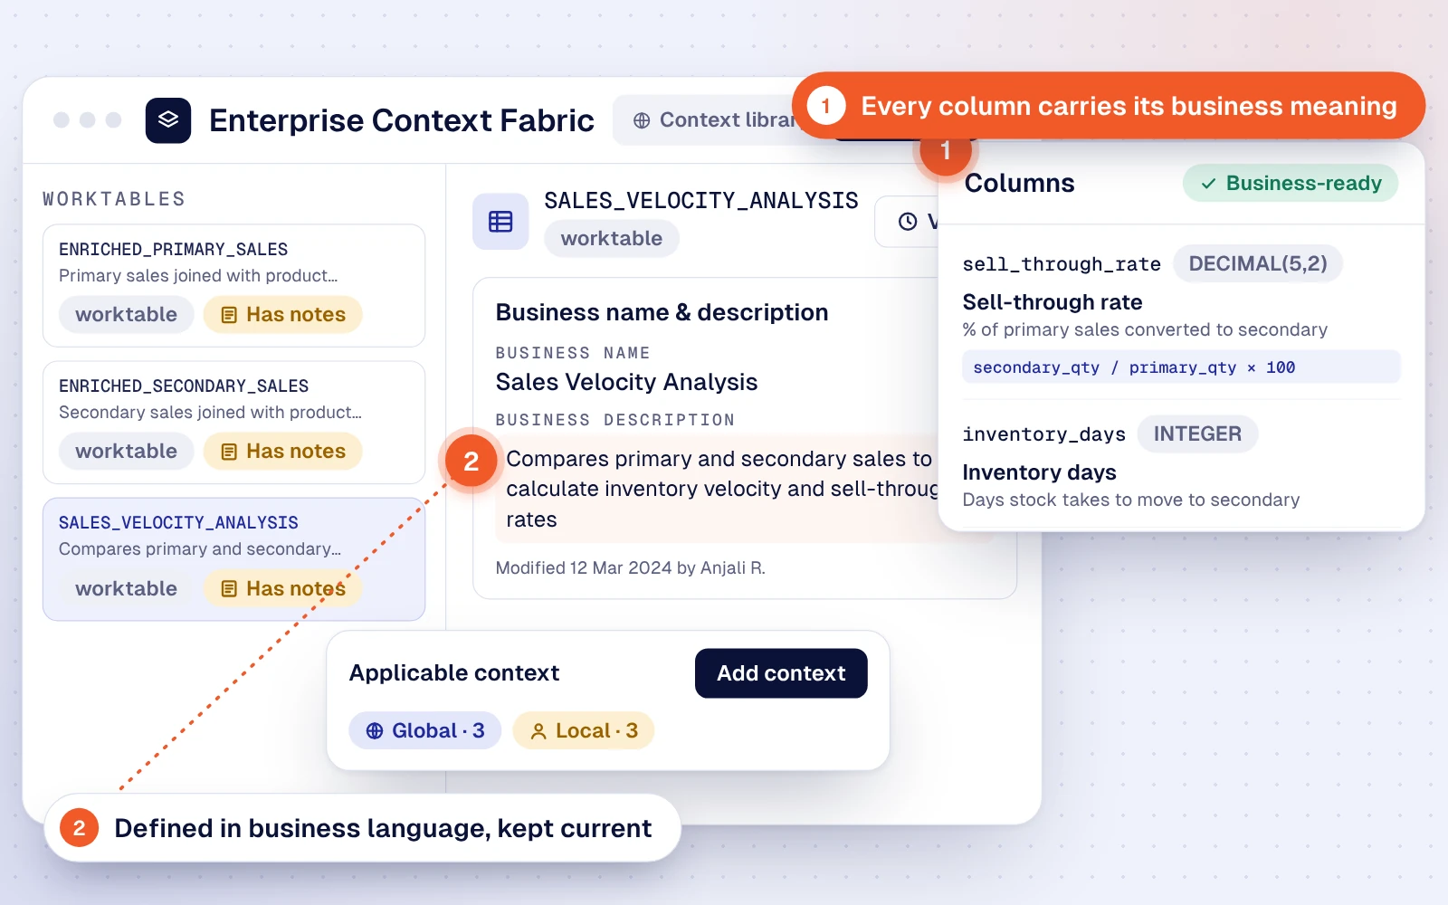Select the ENRICHED_PRIMARY_SALES worktable card
Image resolution: width=1448 pixels, height=905 pixels.
point(233,286)
